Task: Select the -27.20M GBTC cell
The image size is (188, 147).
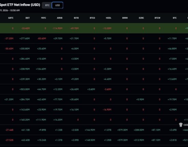Action: point(9,39)
